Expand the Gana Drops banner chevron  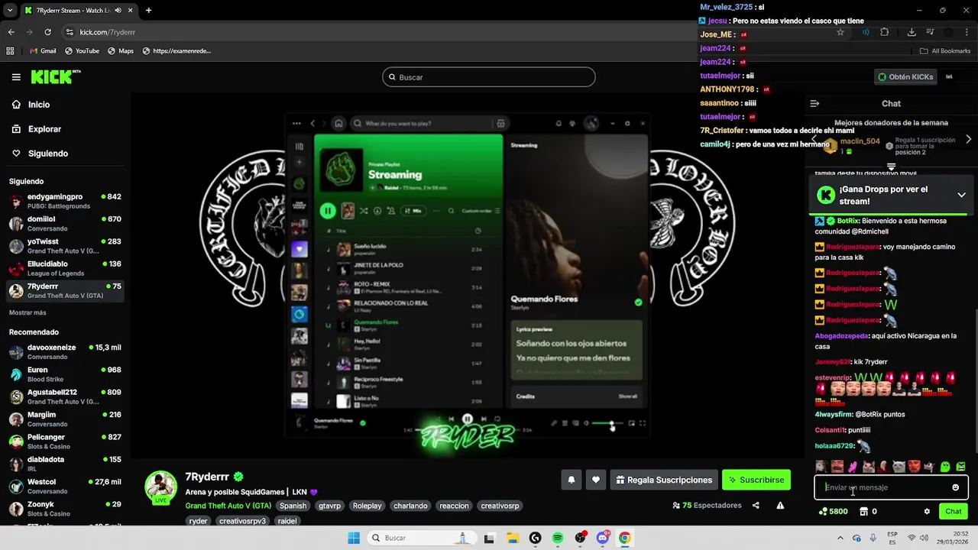coord(961,195)
